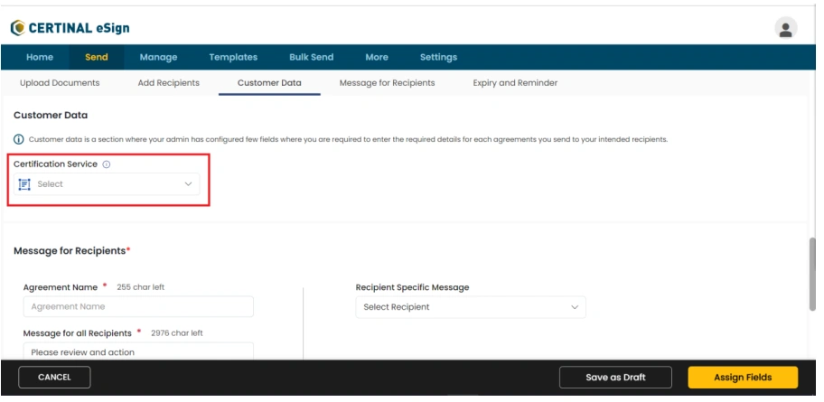Open the Templates menu
This screenshot has width=824, height=402.
coord(233,57)
